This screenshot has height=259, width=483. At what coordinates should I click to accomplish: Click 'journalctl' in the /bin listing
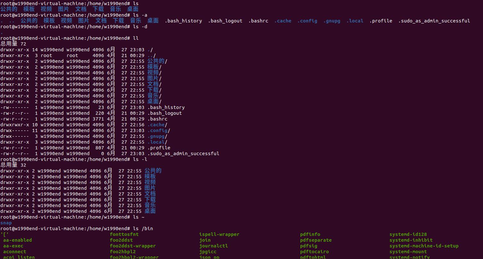tap(214, 246)
